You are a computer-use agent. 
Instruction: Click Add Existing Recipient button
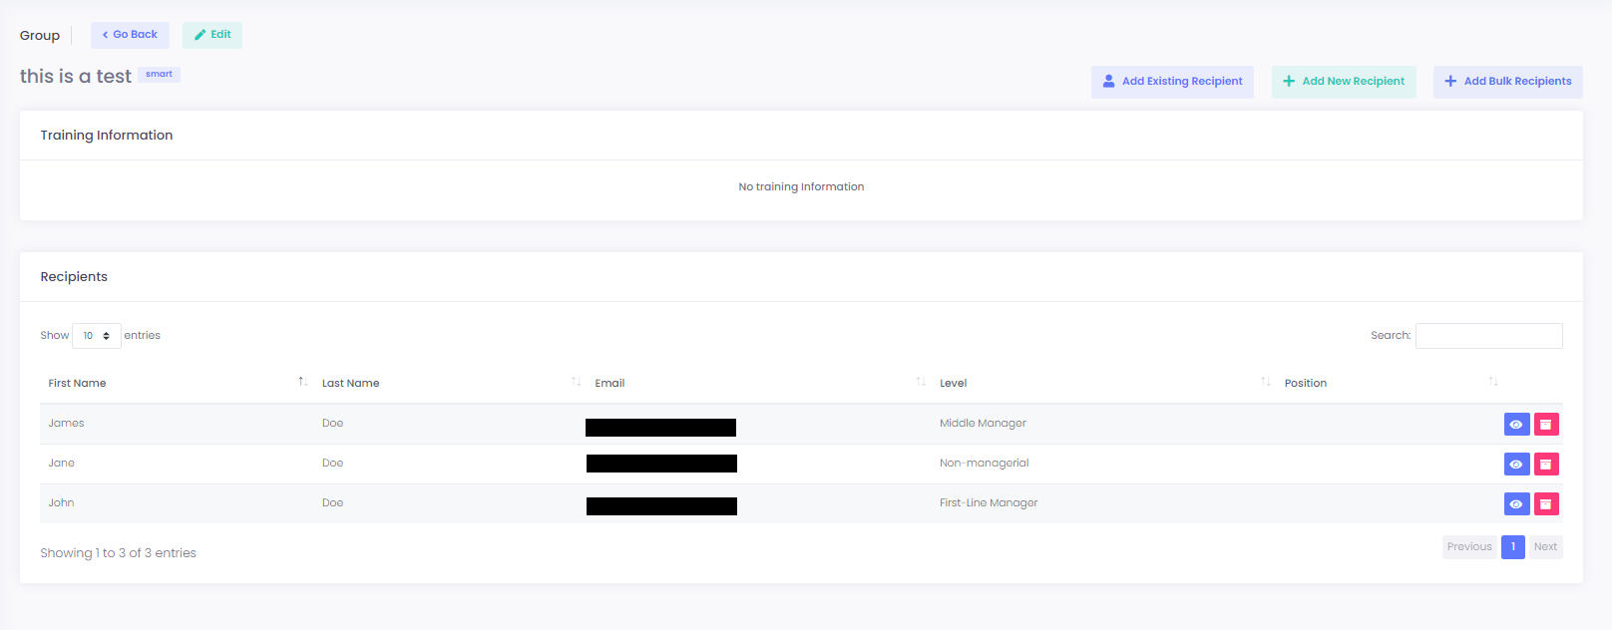[1172, 82]
